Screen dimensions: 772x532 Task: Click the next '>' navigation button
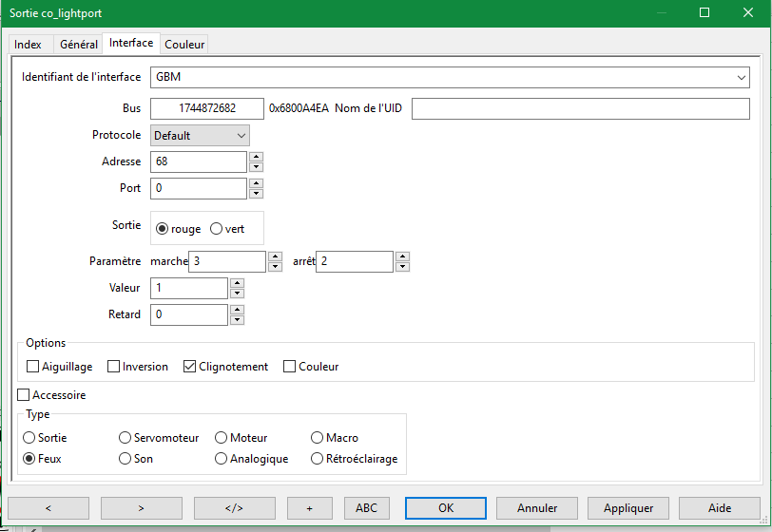coord(141,508)
